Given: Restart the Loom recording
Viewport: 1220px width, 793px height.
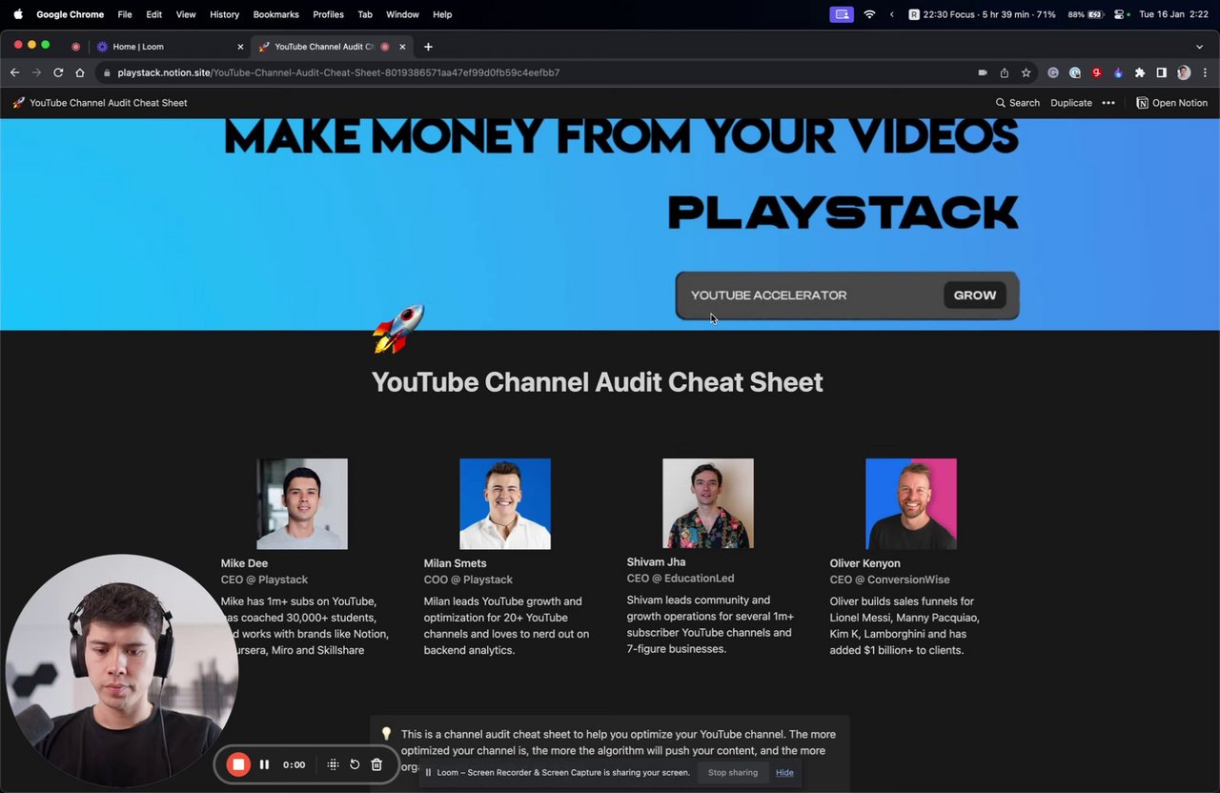Looking at the screenshot, I should (355, 764).
